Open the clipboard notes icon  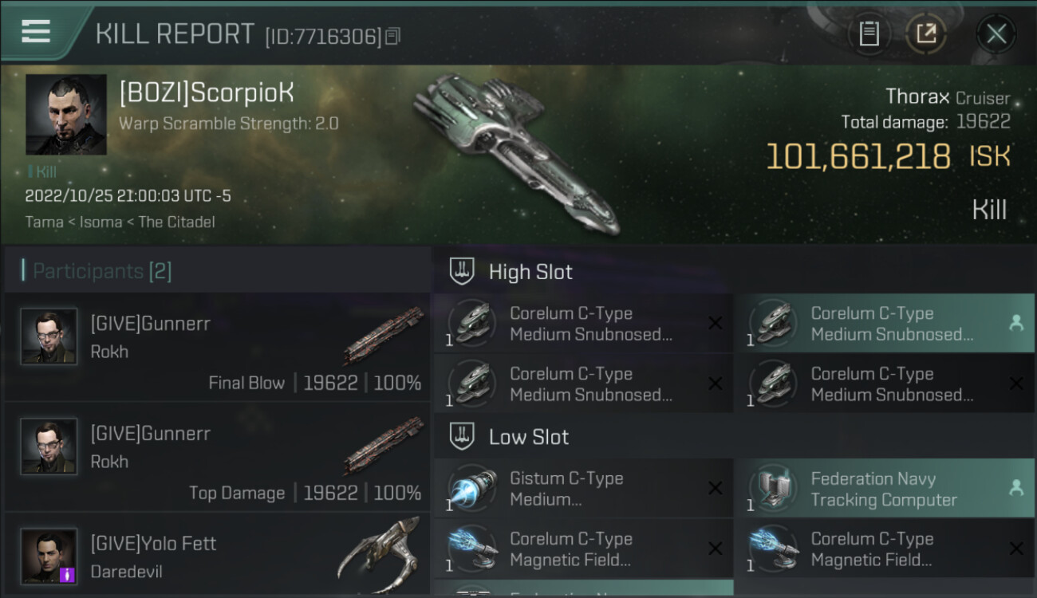click(869, 33)
